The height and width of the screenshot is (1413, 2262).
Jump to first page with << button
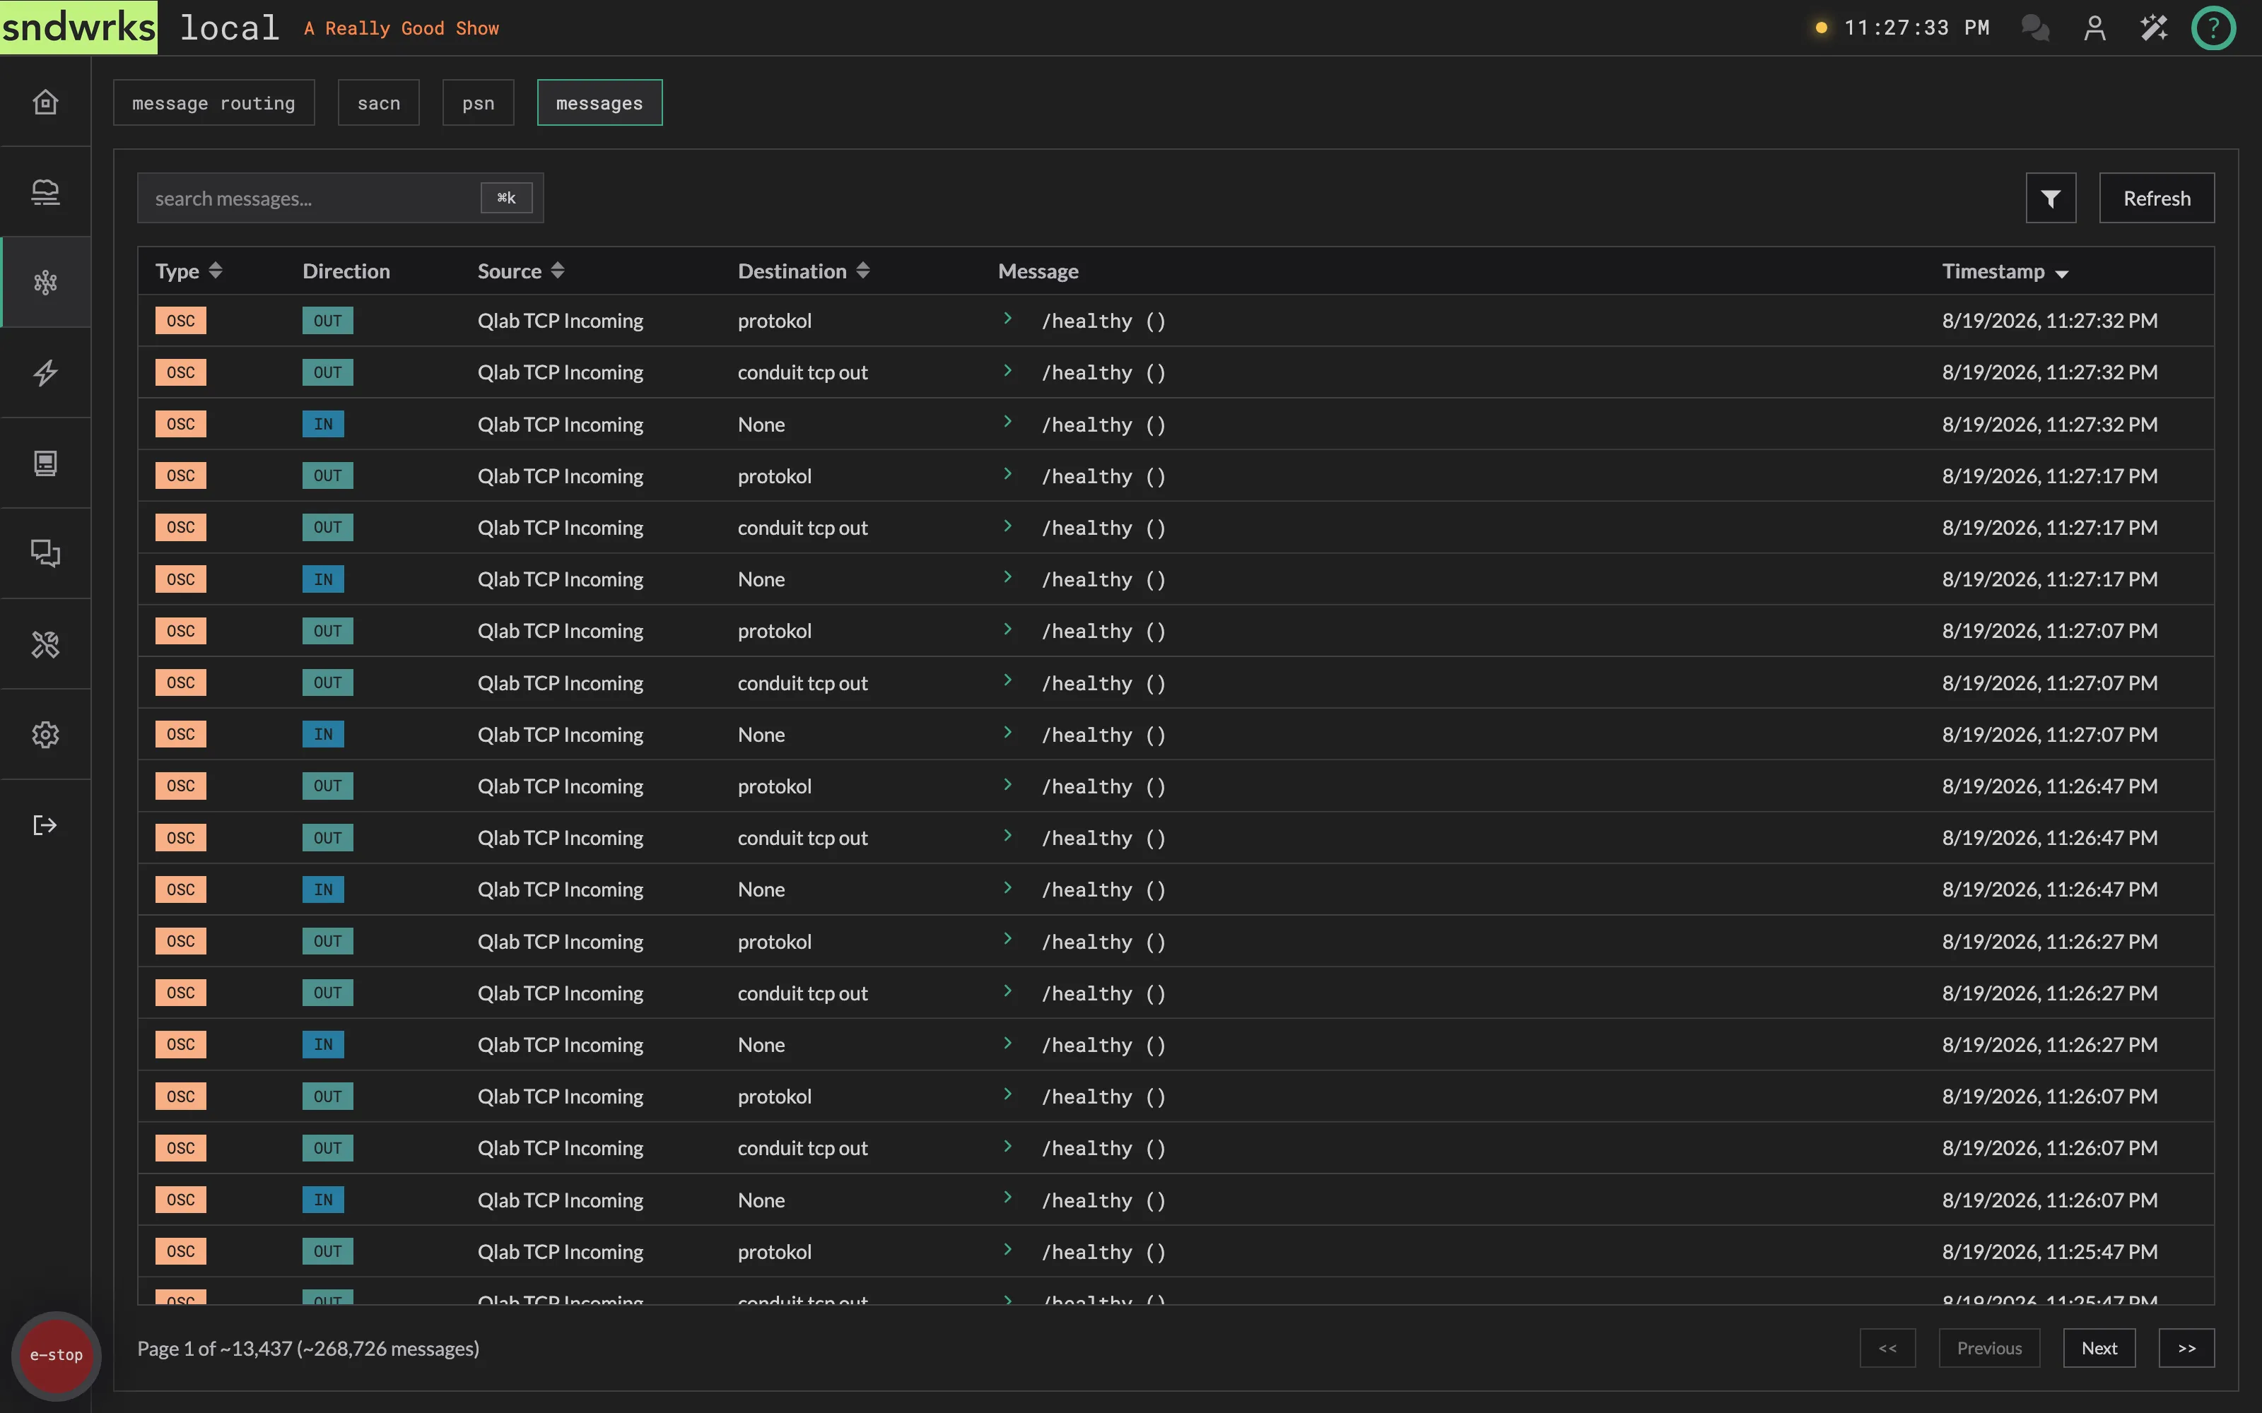tap(1887, 1347)
